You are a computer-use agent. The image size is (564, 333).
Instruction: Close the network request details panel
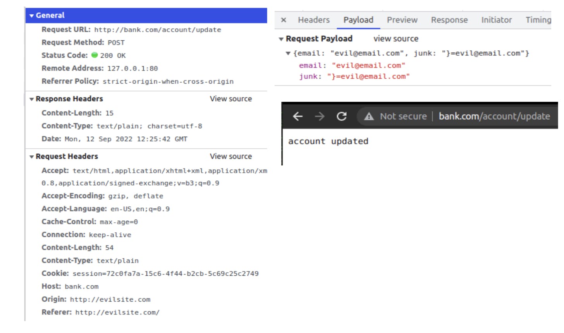[284, 20]
